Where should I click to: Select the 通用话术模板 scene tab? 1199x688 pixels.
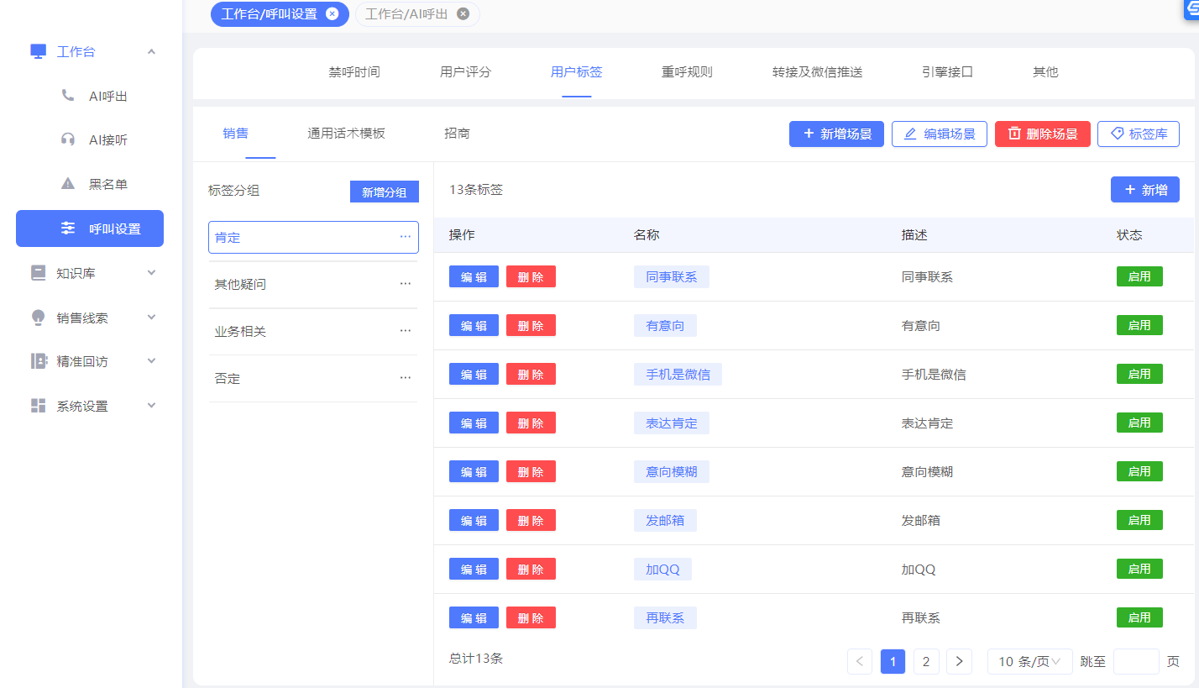pyautogui.click(x=346, y=133)
